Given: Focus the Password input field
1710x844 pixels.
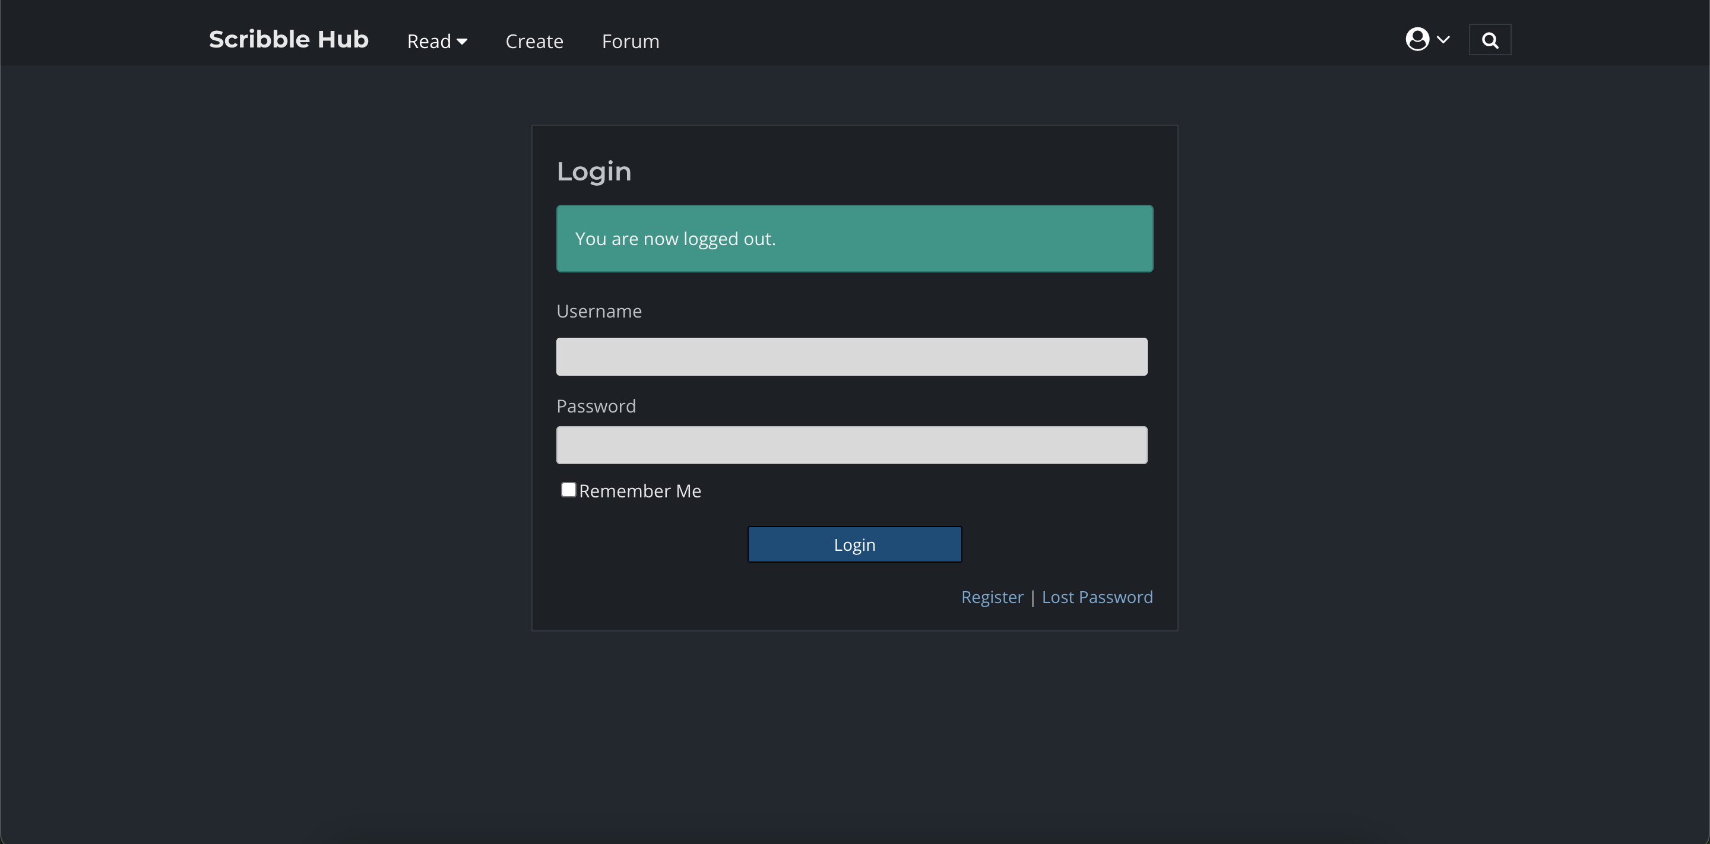Looking at the screenshot, I should click(851, 445).
